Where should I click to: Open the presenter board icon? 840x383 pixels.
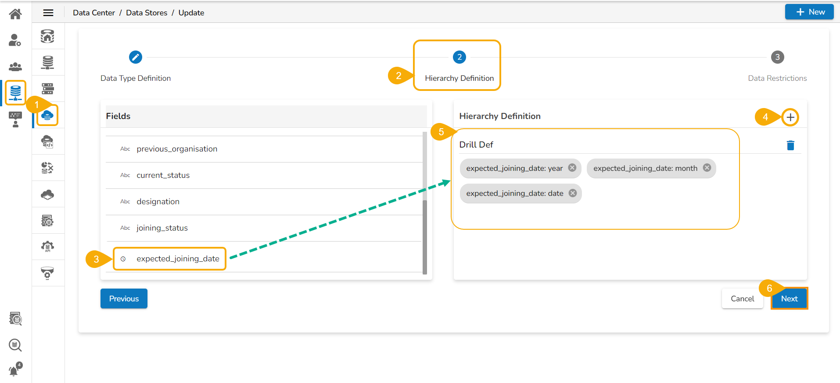pyautogui.click(x=15, y=119)
